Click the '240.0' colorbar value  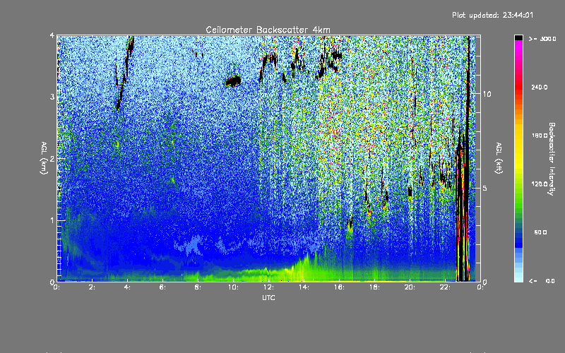point(539,87)
